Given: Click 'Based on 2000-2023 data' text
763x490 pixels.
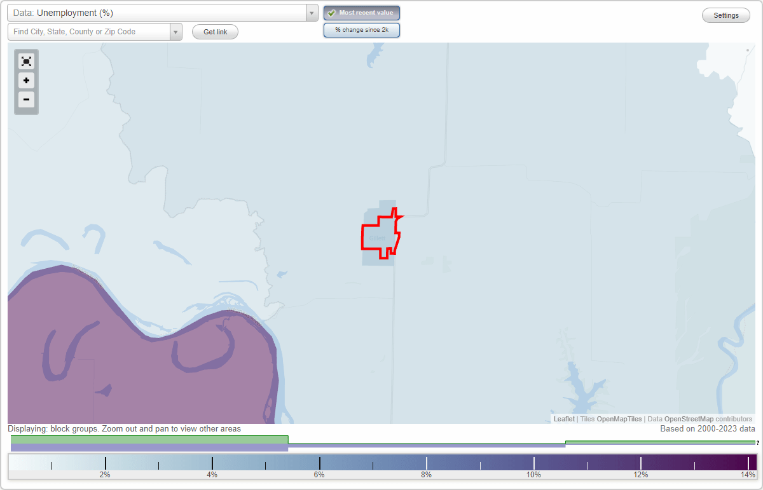Looking at the screenshot, I should [708, 429].
